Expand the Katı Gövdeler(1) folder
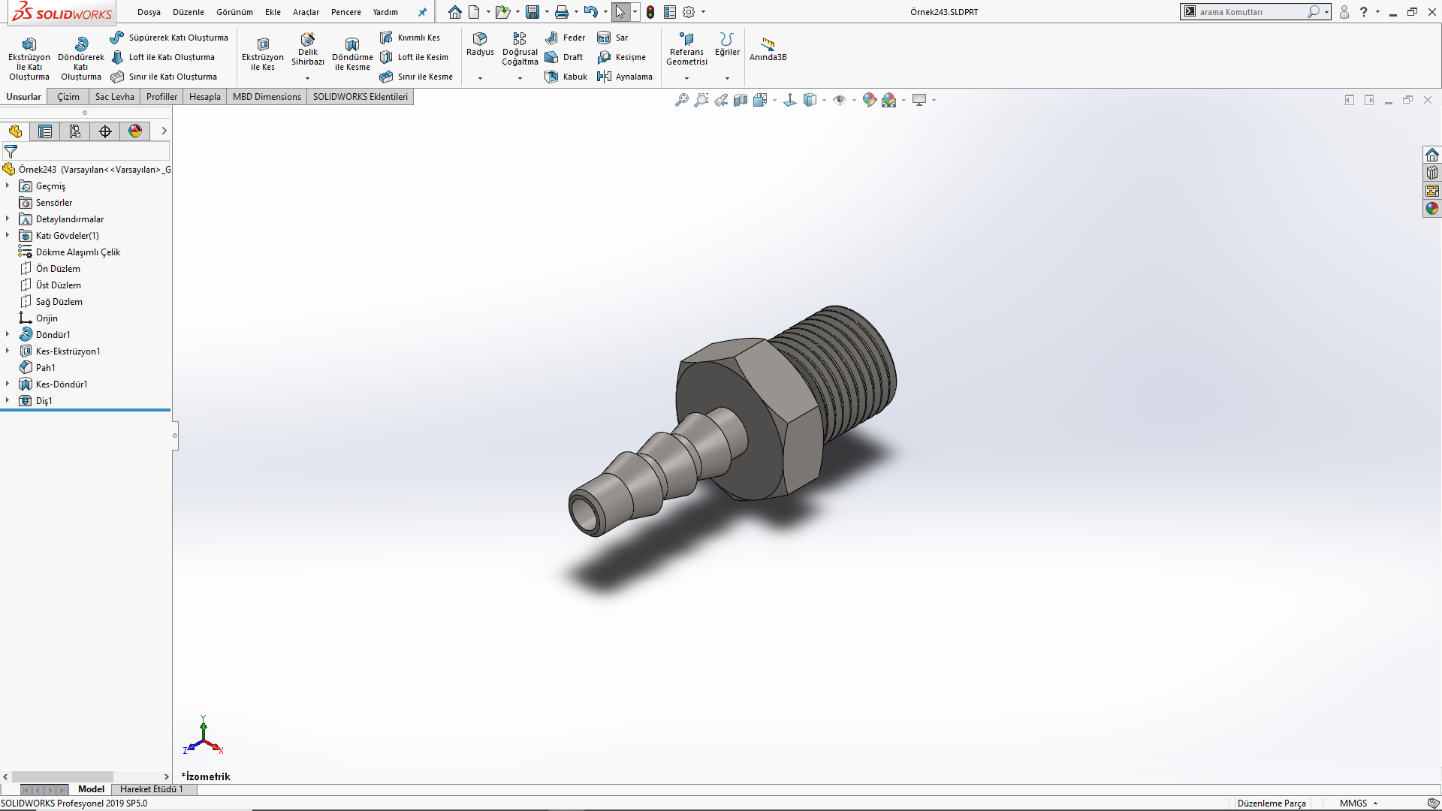 [x=8, y=236]
